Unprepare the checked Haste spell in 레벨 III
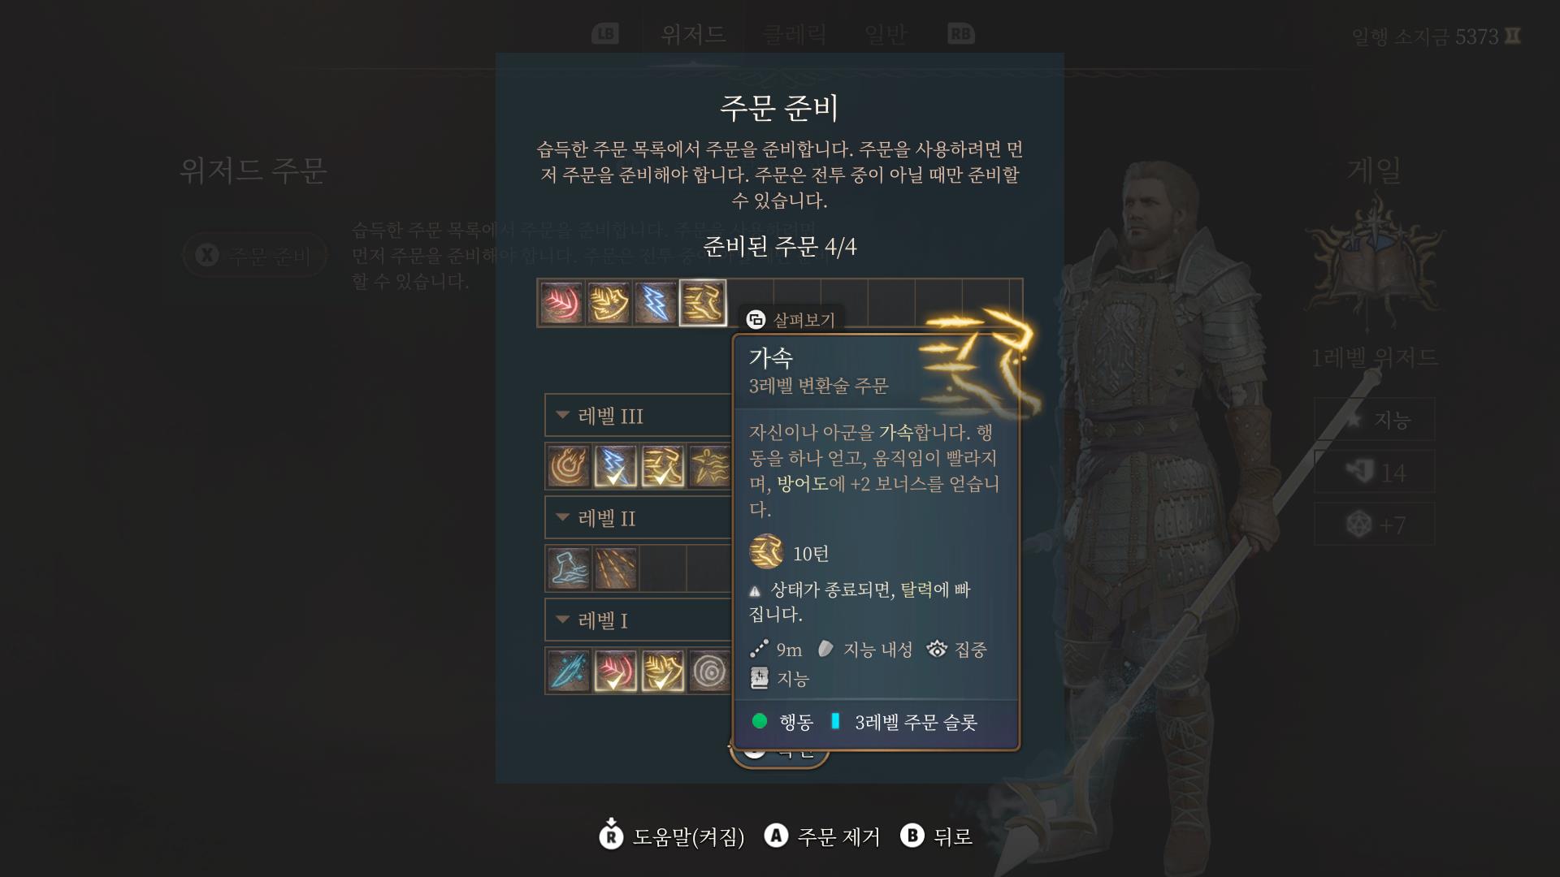Image resolution: width=1560 pixels, height=877 pixels. [x=662, y=466]
